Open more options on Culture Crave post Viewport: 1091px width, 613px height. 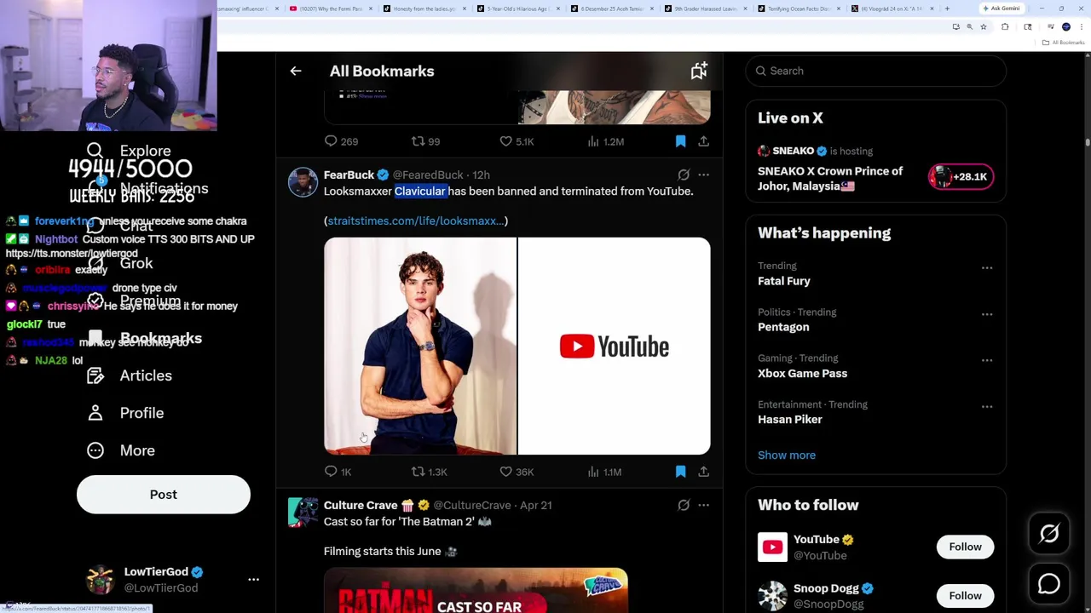[703, 505]
